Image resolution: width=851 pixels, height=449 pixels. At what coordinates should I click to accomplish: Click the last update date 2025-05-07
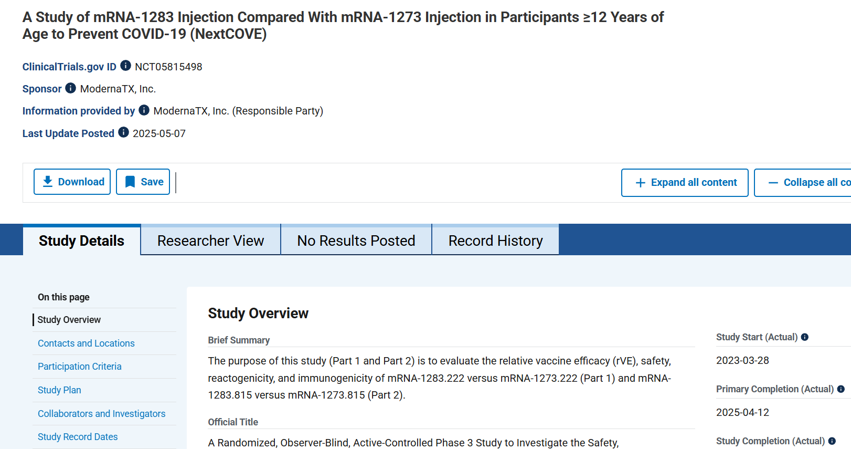coord(159,133)
